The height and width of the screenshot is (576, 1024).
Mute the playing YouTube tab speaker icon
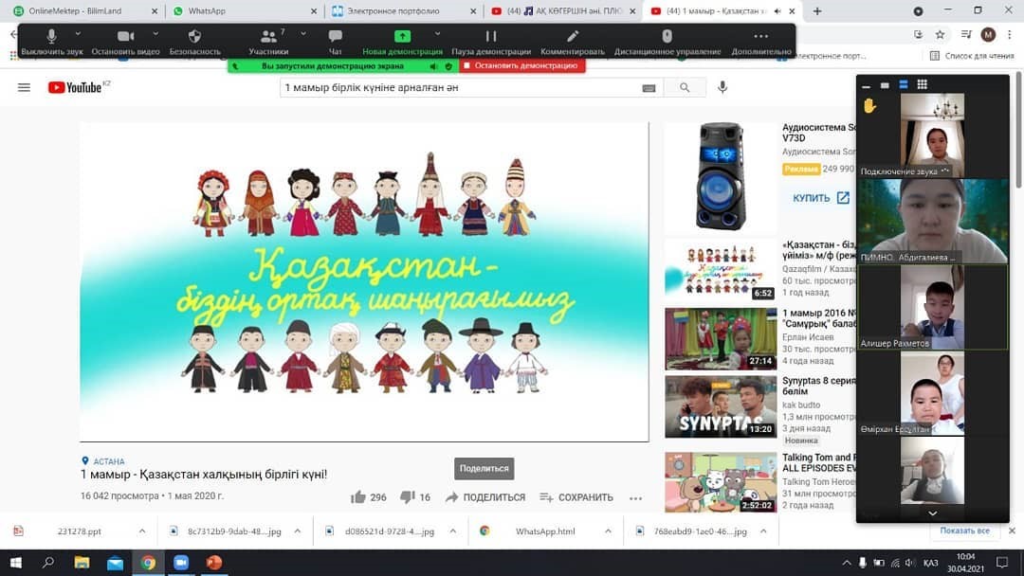pos(777,11)
